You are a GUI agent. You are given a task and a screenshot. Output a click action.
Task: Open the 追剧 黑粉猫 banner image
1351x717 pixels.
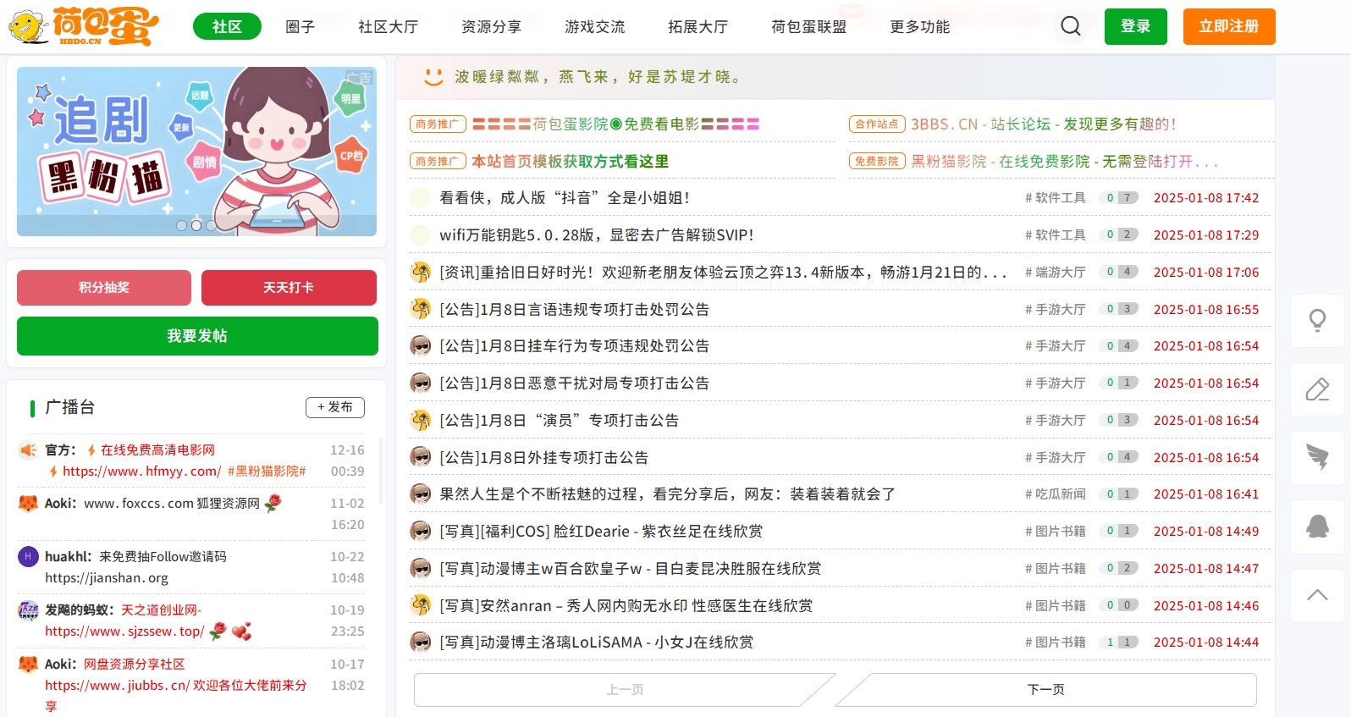(x=196, y=152)
